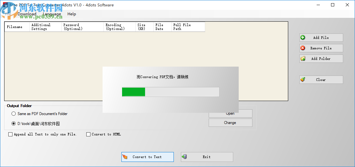Click the green plus icon on Add File
This screenshot has height=167, width=355.
coord(303,38)
